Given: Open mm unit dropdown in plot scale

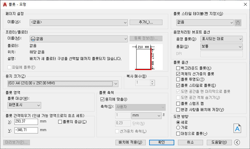Looking at the screenshot, I should [x=146, y=116].
